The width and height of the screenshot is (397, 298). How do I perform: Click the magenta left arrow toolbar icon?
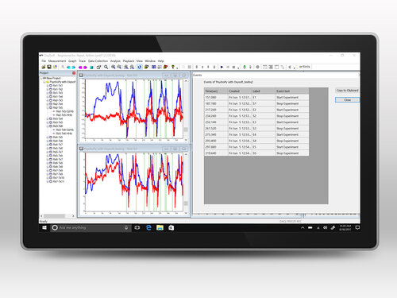pos(80,67)
